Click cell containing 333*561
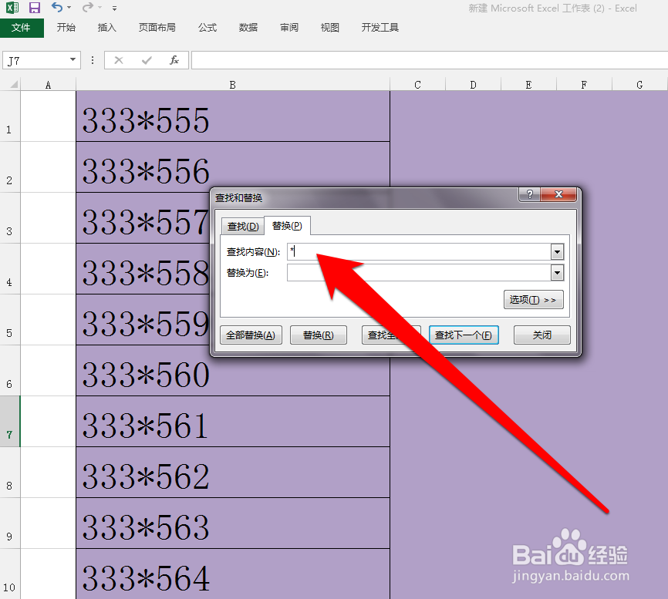Image resolution: width=668 pixels, height=599 pixels. pyautogui.click(x=233, y=422)
